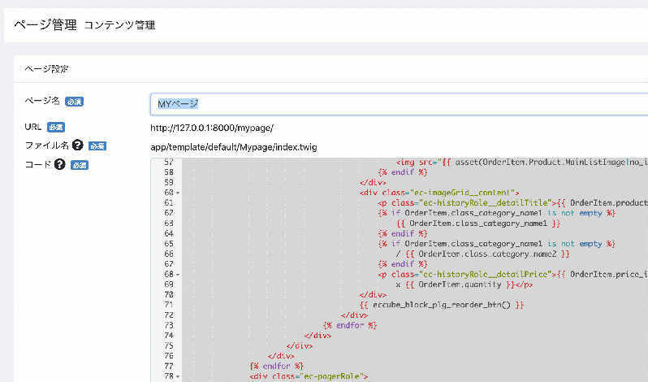Click the file path app/template/default/Mypage/index.twig
This screenshot has height=382, width=648.
[234, 147]
